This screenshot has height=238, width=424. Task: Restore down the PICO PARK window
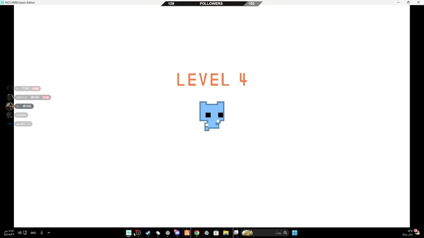point(408,2)
